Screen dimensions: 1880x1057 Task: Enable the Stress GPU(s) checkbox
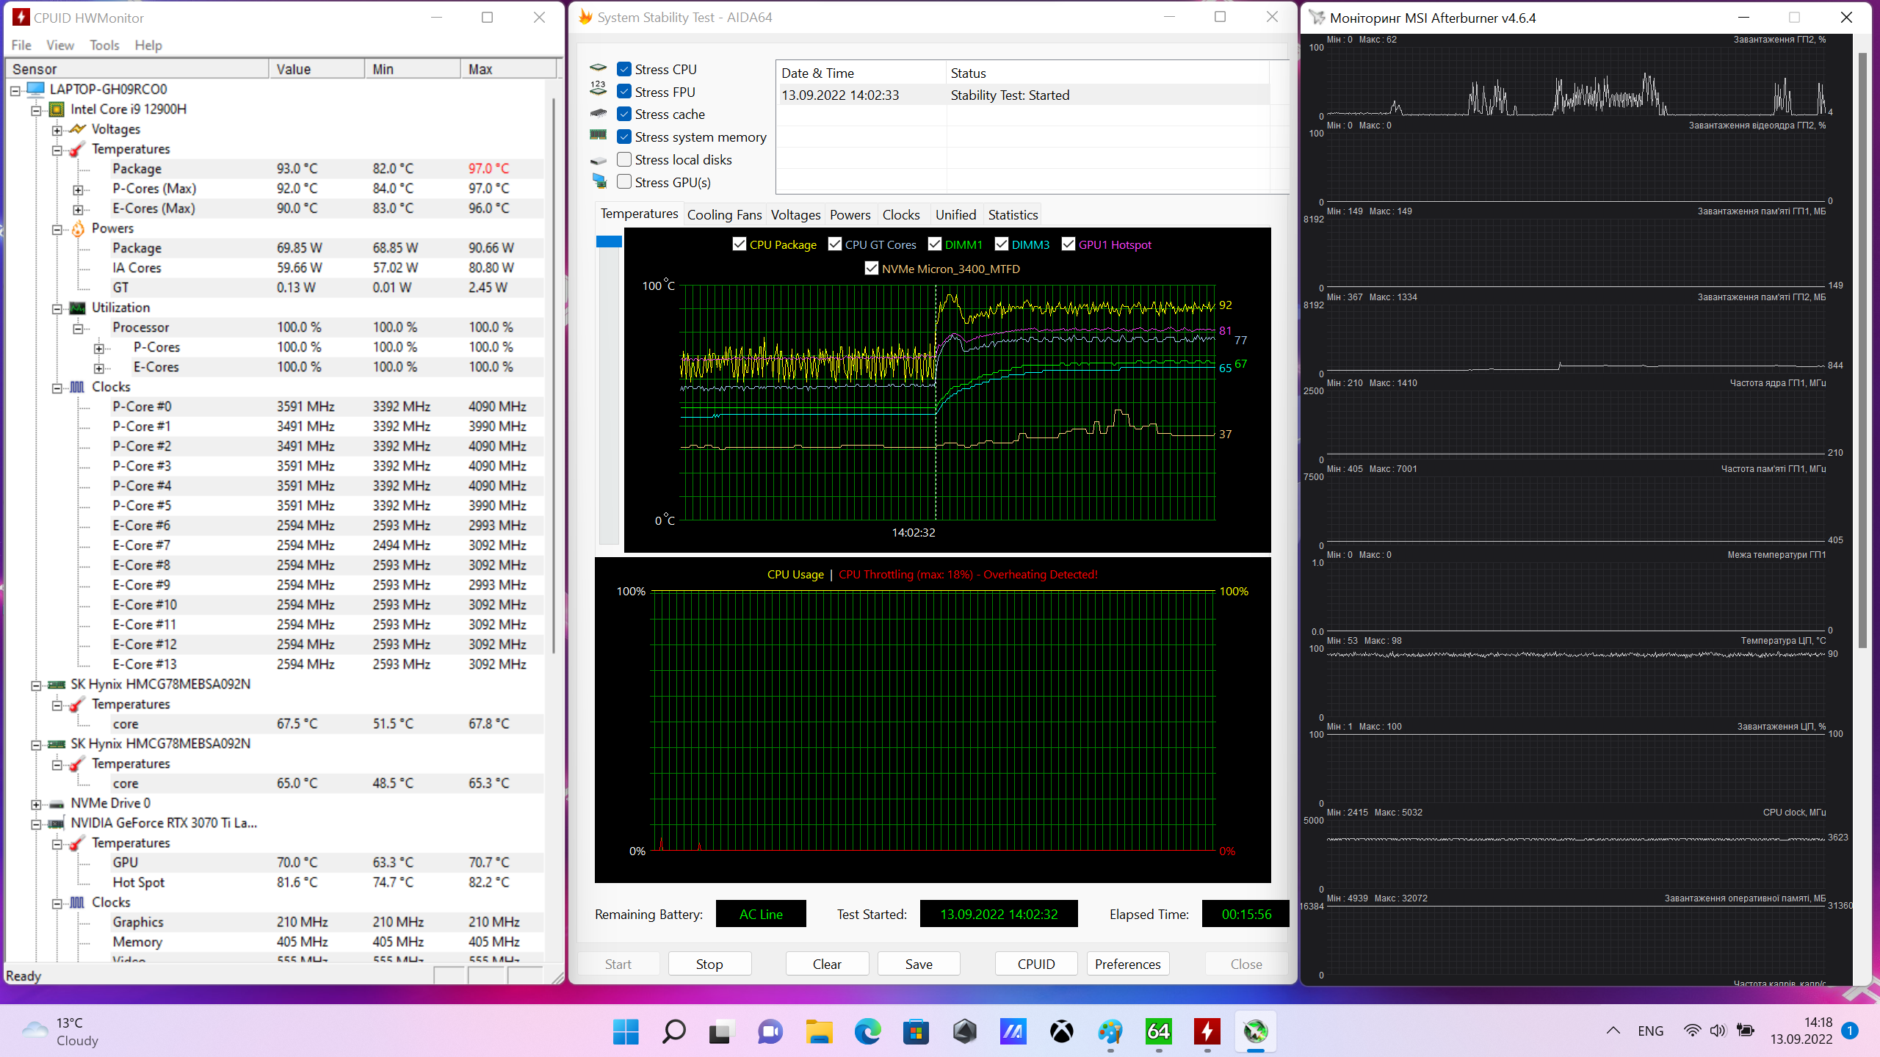[x=624, y=182]
